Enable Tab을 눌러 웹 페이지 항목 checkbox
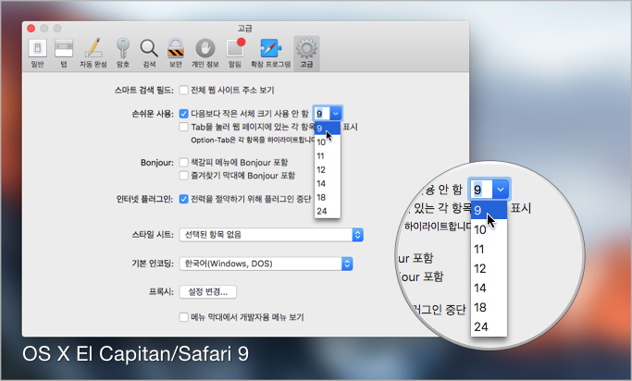The width and height of the screenshot is (632, 381). [184, 127]
